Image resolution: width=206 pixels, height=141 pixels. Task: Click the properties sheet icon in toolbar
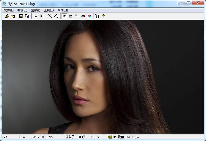pyautogui.click(x=97, y=16)
